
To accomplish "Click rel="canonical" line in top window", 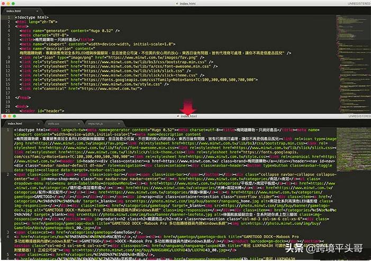I will [81, 88].
